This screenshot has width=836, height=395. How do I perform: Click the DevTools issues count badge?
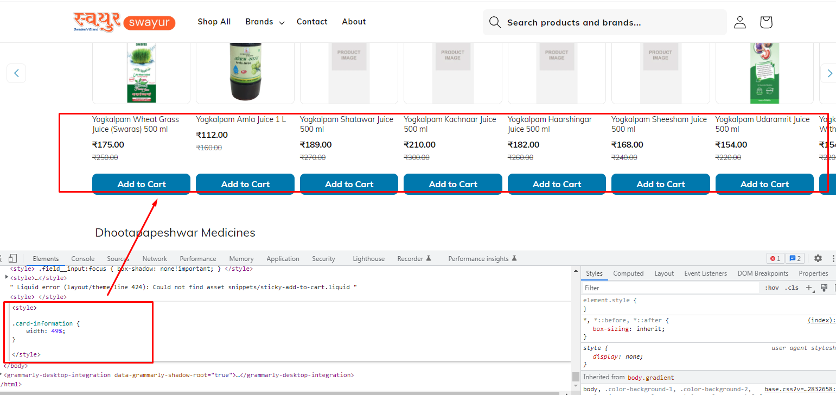click(795, 258)
